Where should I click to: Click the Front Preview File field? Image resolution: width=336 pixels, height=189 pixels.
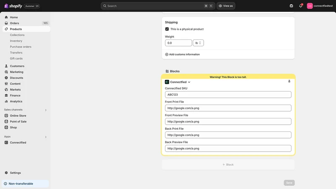coord(228,121)
